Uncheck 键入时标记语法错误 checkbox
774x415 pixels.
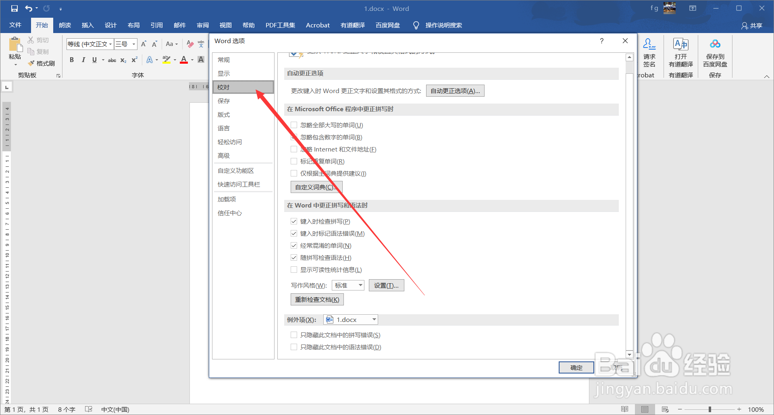pyautogui.click(x=294, y=234)
